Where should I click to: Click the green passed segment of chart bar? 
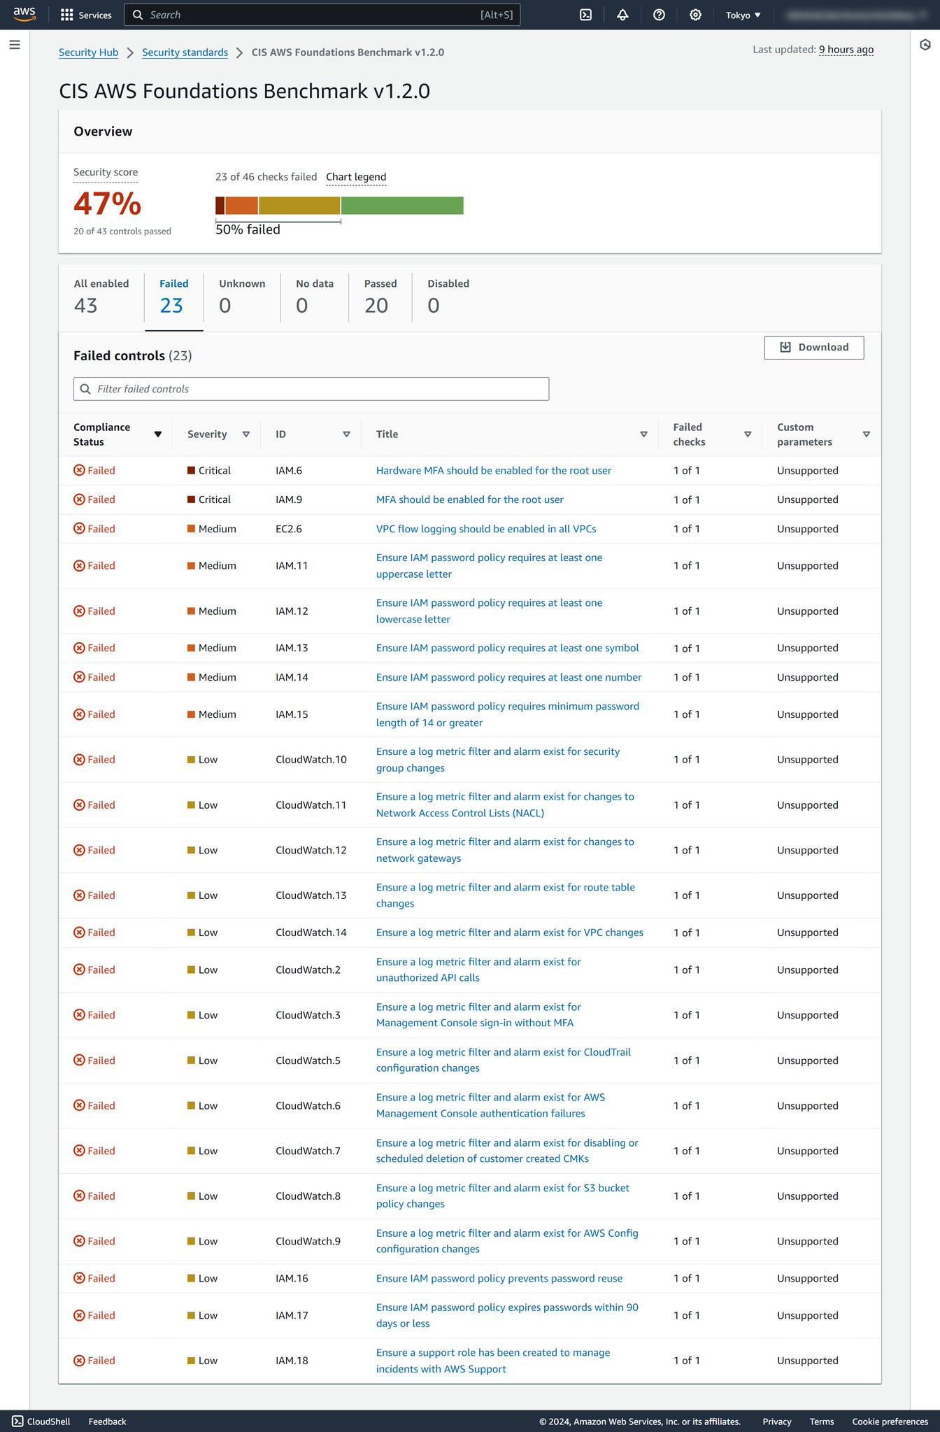point(402,206)
